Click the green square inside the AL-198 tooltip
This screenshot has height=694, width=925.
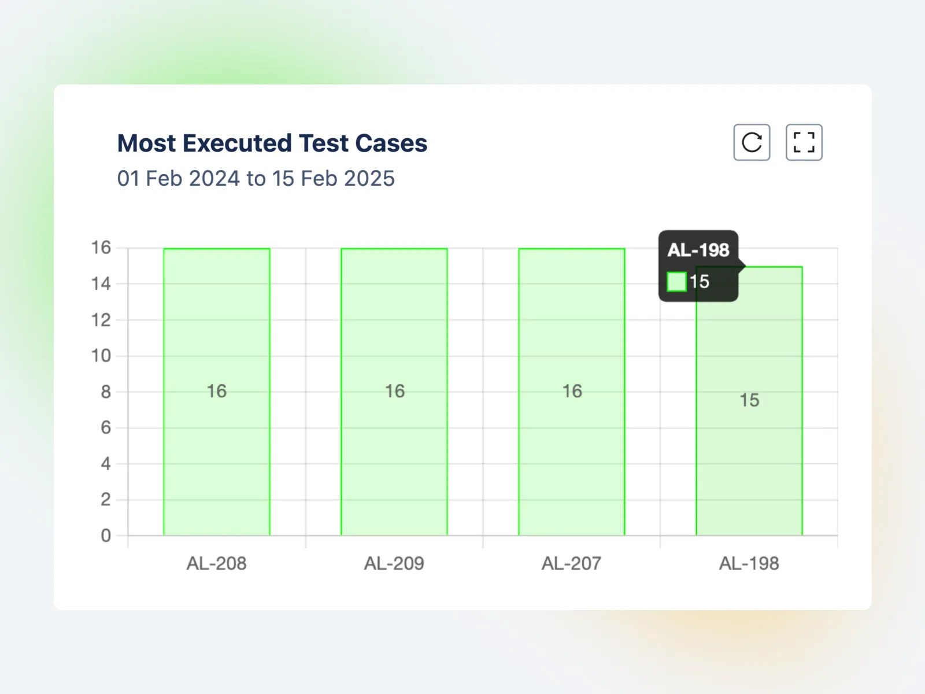click(676, 282)
